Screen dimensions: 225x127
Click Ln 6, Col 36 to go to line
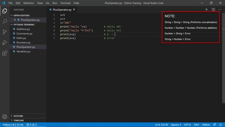[161, 125]
